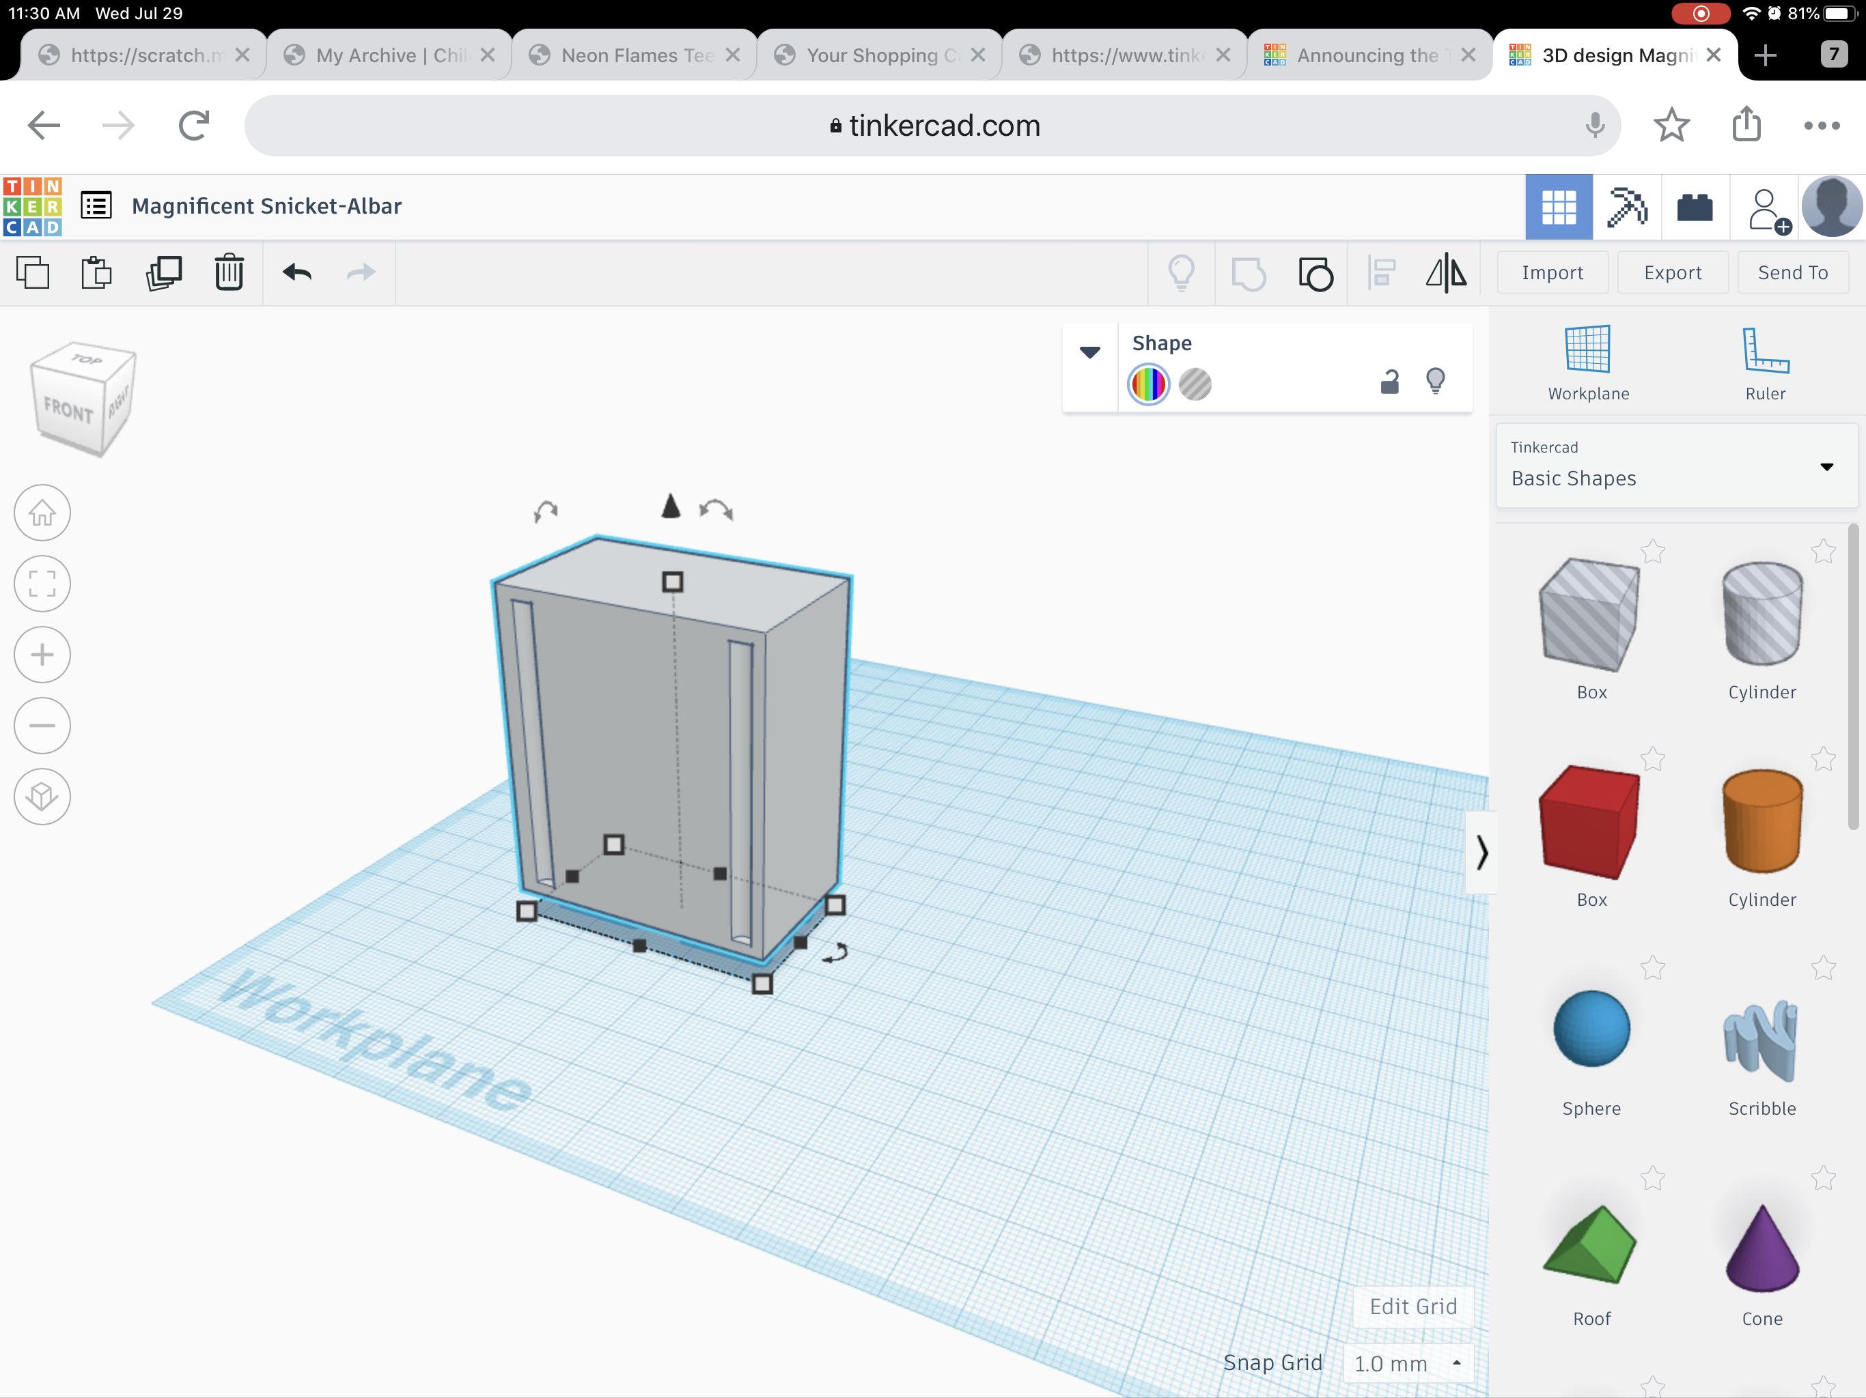
Task: Switch to scratch.mit tab
Action: [143, 56]
